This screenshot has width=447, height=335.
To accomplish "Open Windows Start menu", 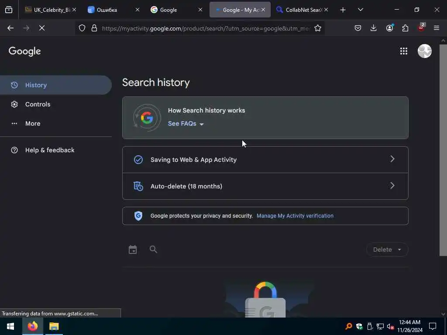I will coord(10,326).
